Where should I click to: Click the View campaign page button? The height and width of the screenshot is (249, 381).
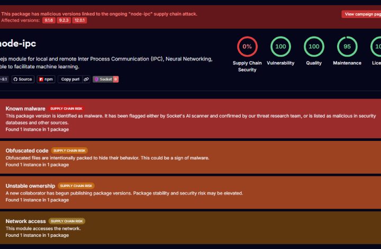(361, 14)
